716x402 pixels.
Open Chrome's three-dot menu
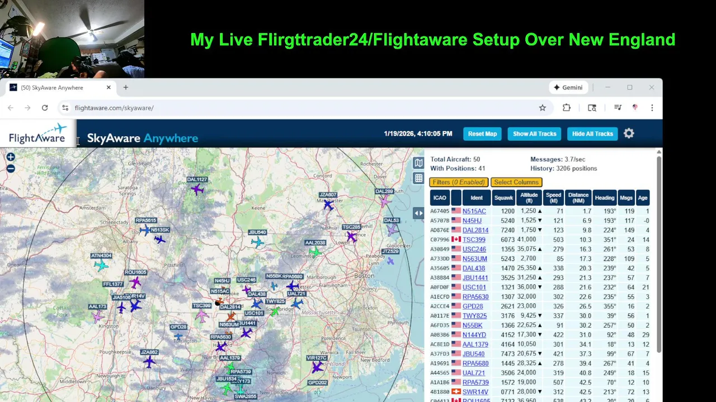652,108
